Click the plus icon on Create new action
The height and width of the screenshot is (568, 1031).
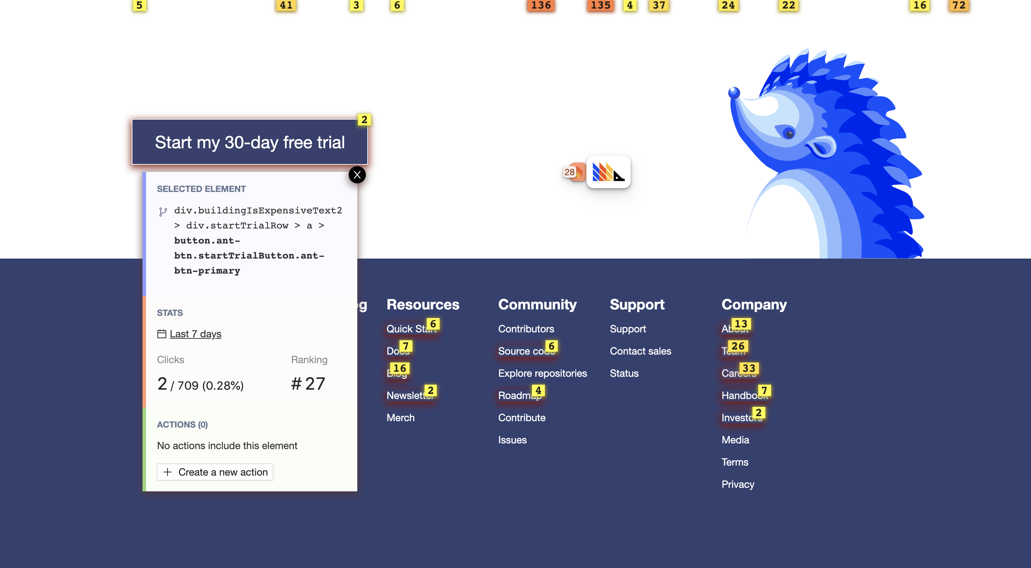coord(168,472)
